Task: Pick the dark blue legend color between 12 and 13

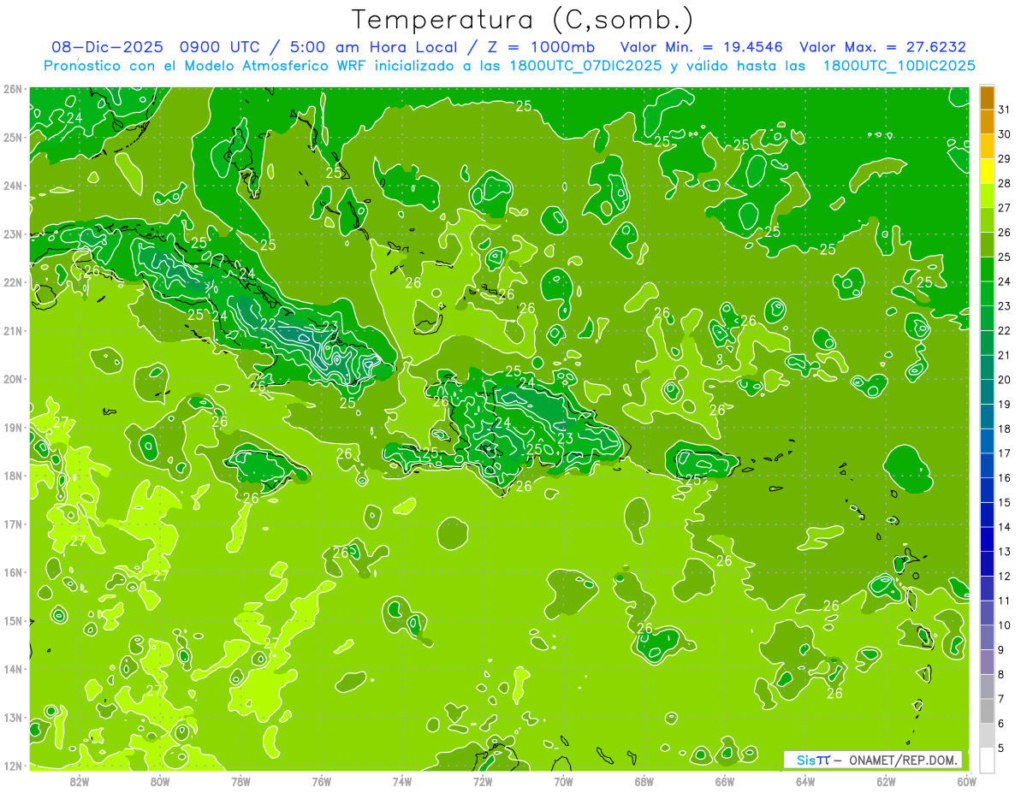Action: coord(988,564)
